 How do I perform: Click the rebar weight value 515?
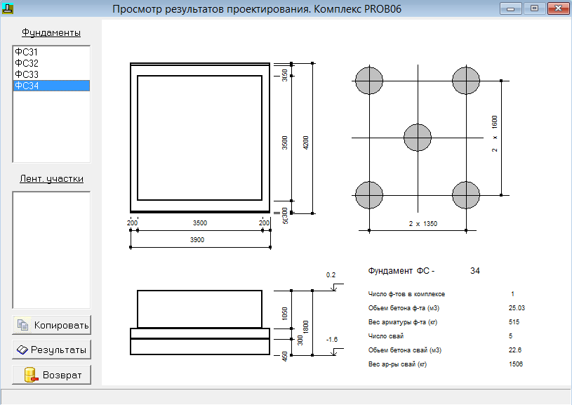(514, 321)
